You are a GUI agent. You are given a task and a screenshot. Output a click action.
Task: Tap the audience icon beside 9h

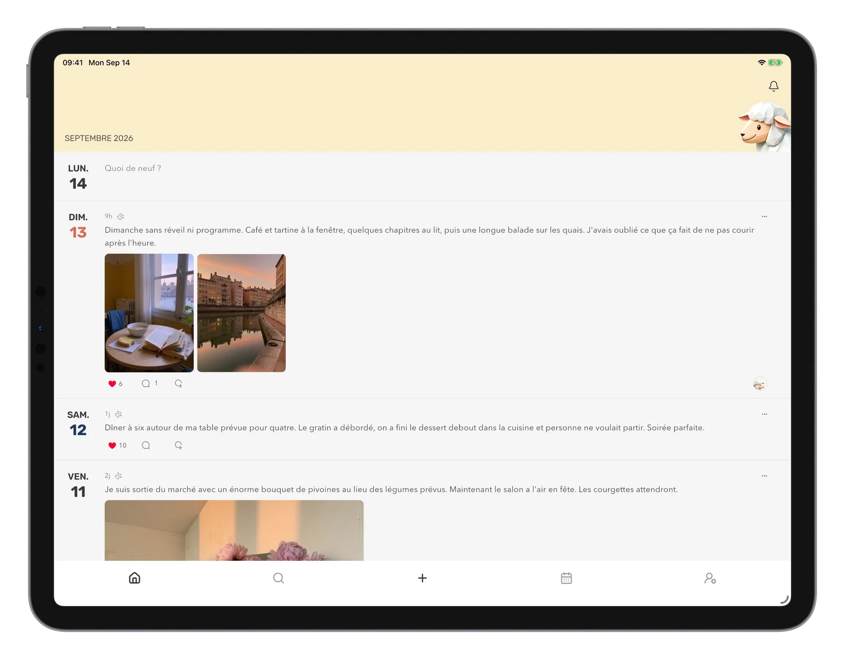pyautogui.click(x=120, y=216)
